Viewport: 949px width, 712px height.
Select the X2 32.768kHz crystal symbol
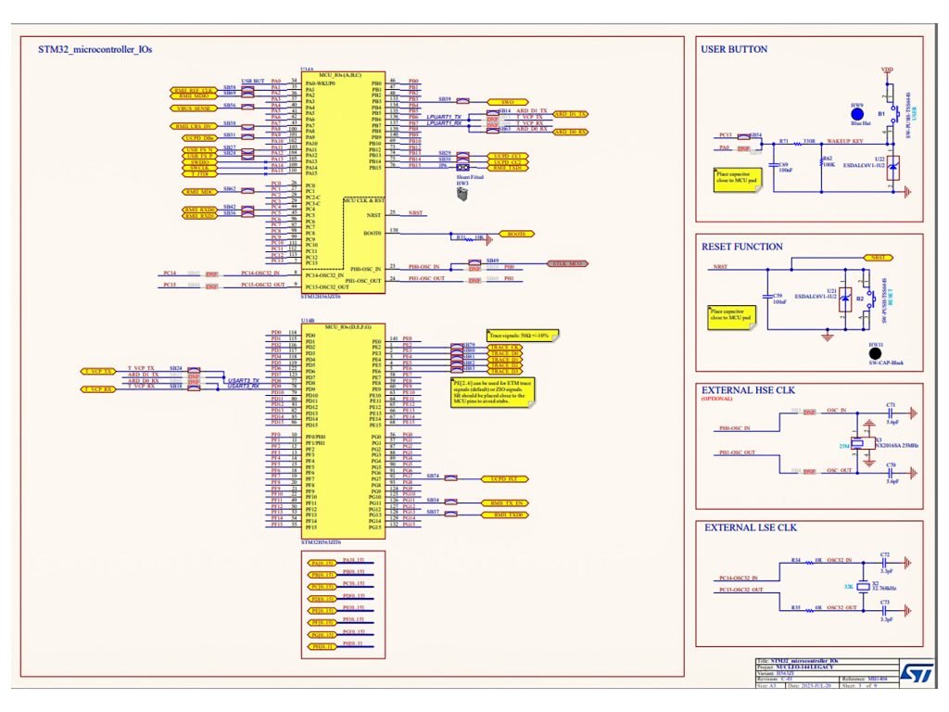pyautogui.click(x=864, y=586)
